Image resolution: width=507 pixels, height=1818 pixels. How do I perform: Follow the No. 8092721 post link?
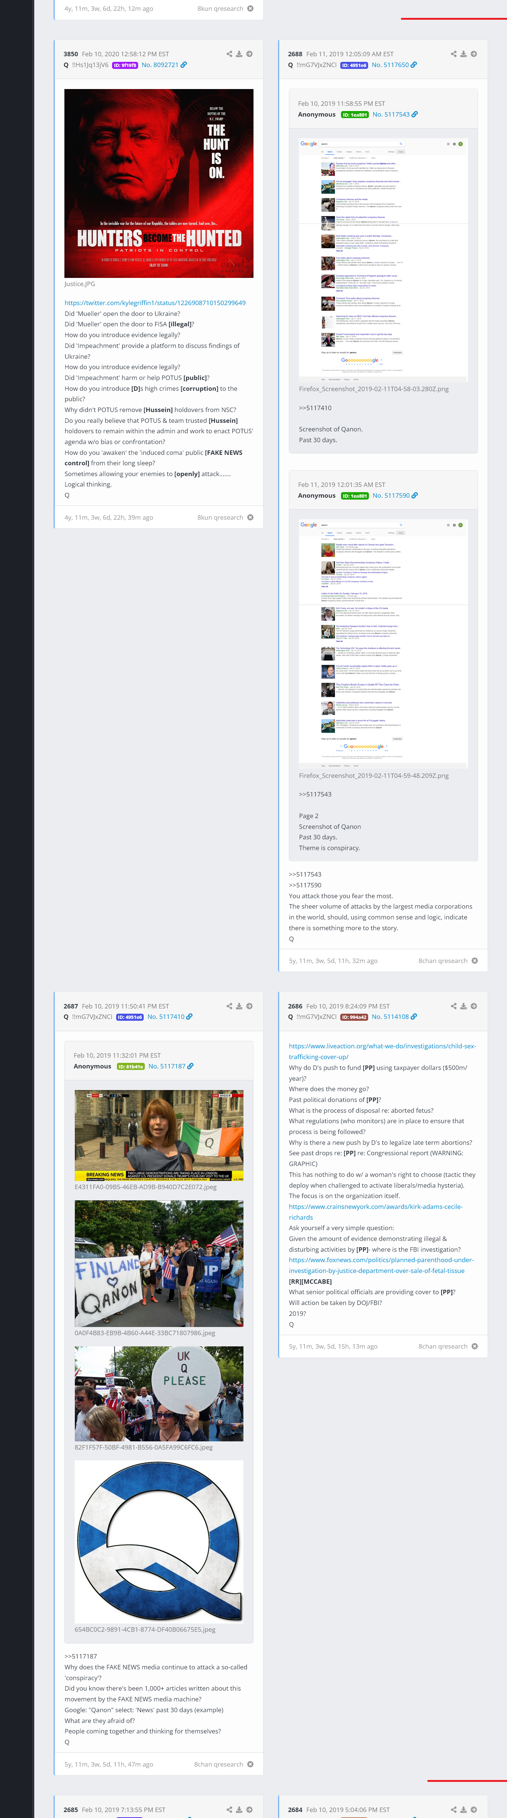coord(160,65)
